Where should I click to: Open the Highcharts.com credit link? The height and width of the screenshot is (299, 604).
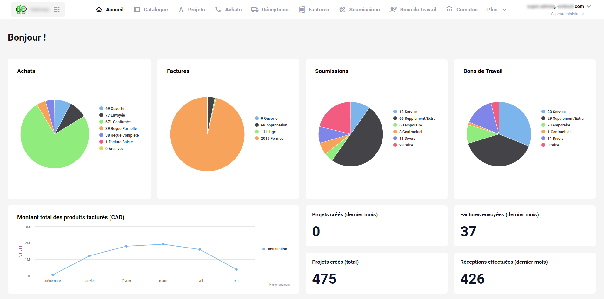tap(279, 285)
